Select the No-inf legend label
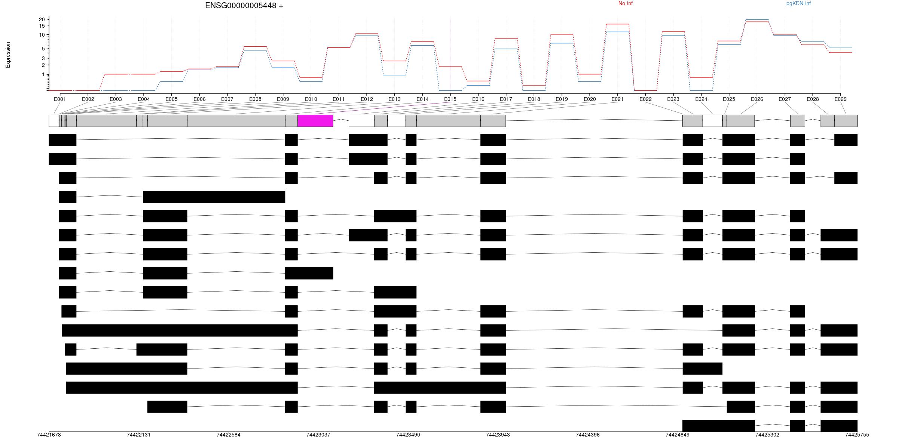898x441 pixels. [625, 3]
